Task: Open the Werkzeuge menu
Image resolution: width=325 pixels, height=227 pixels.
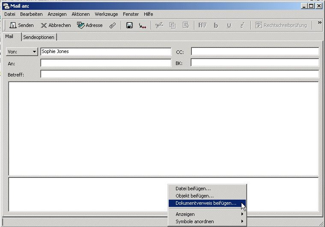Action: tap(106, 14)
